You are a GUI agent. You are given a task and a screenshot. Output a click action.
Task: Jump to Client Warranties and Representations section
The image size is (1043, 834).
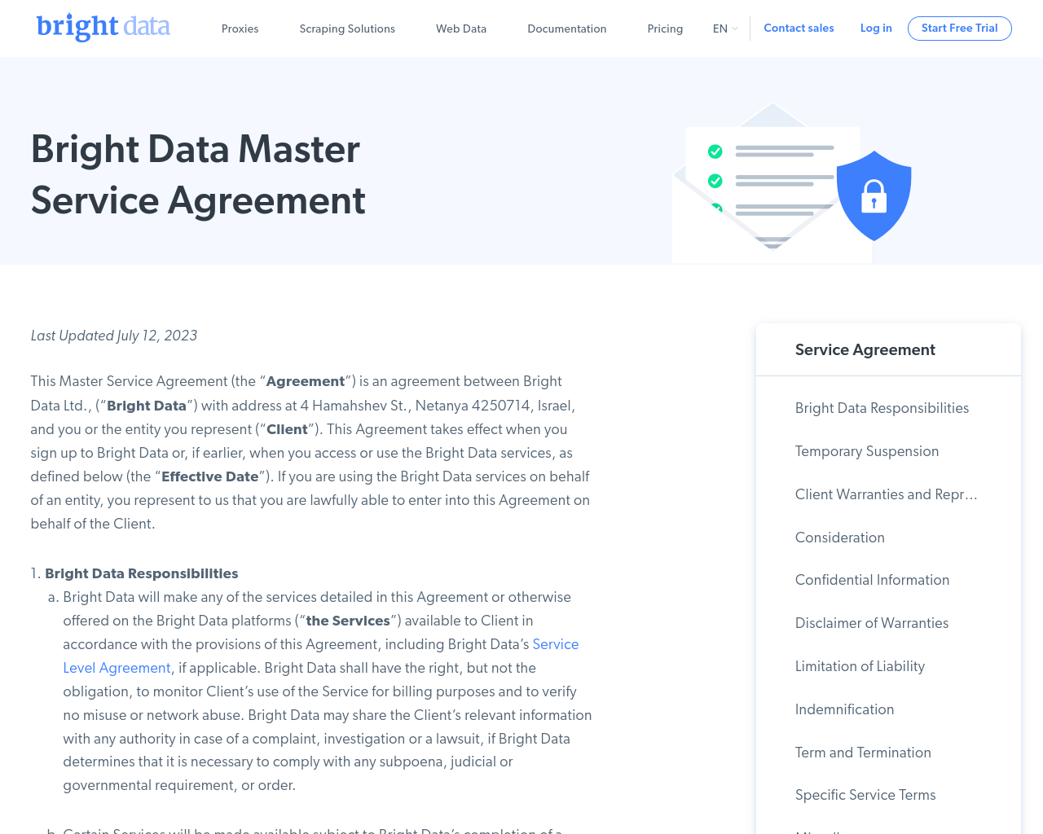point(886,494)
